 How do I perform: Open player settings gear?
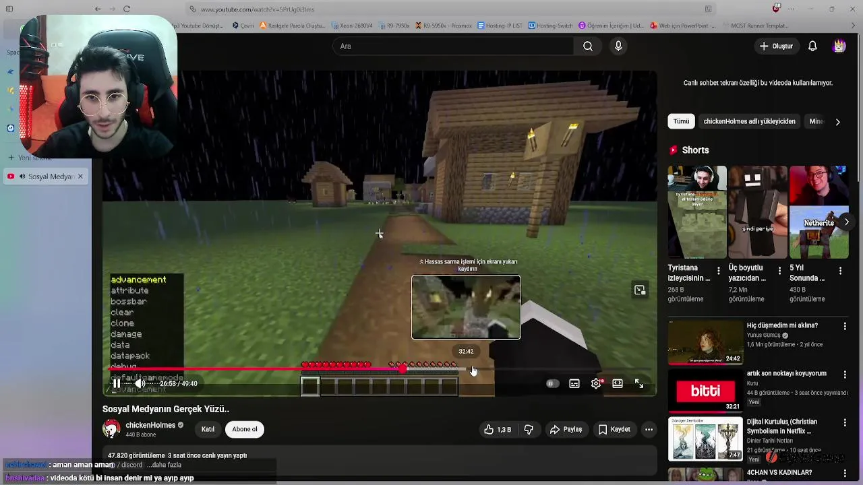[x=596, y=383]
